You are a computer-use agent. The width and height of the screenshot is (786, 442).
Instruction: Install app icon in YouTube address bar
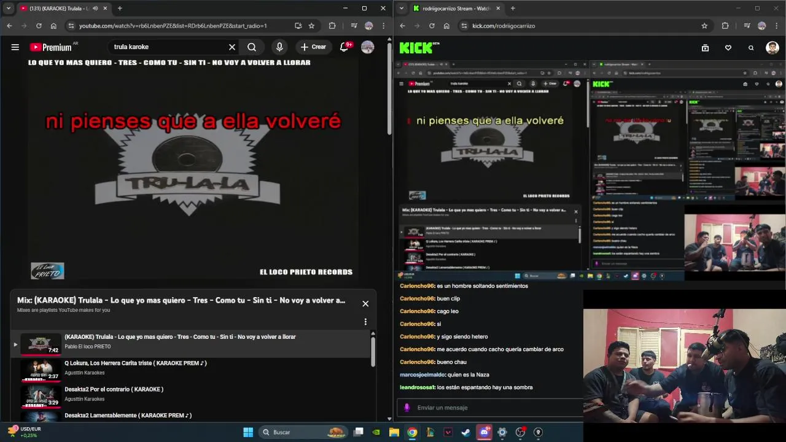pos(298,26)
